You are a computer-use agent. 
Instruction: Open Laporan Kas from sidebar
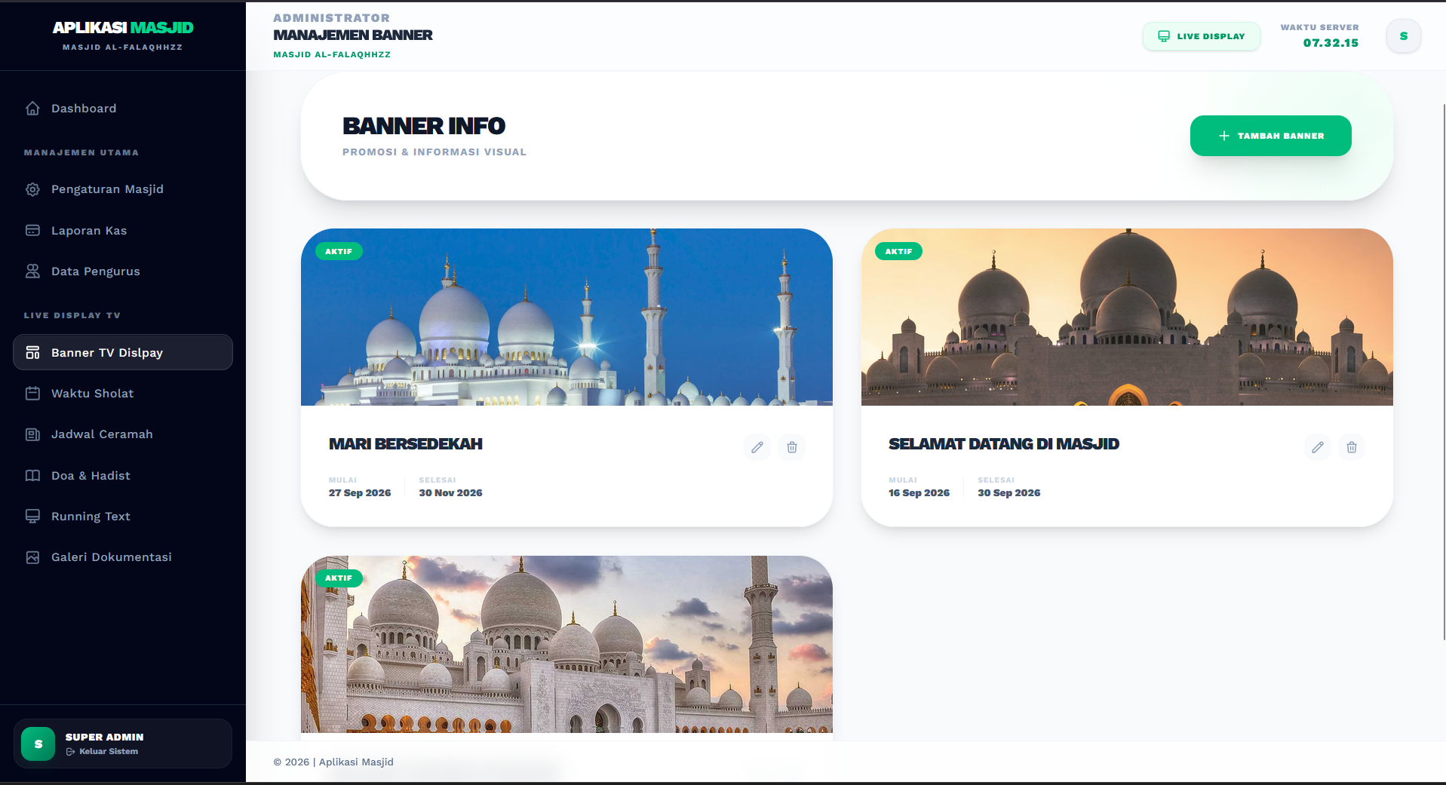tap(123, 231)
